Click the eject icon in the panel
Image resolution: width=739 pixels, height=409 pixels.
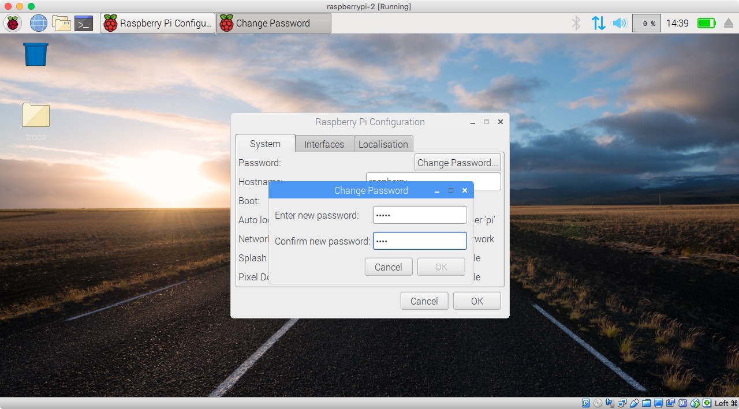(x=729, y=23)
